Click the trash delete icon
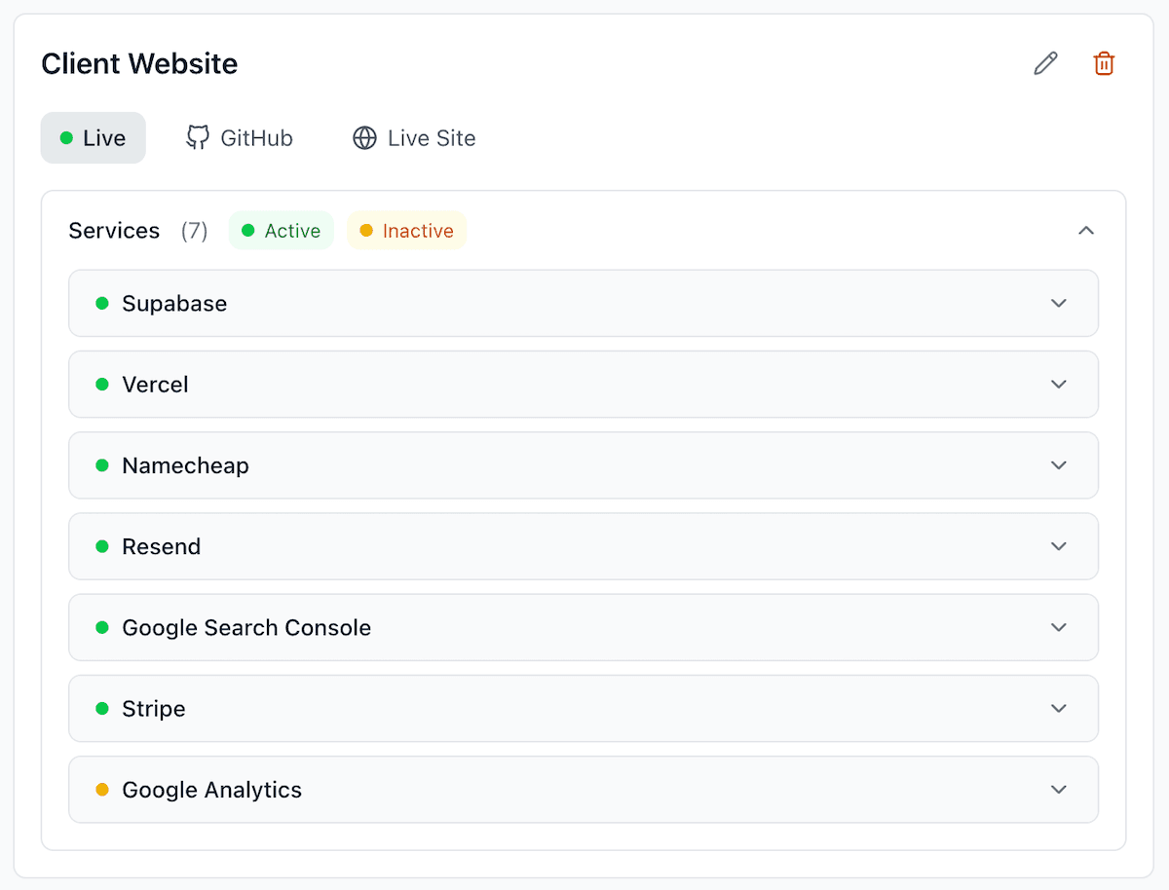The height and width of the screenshot is (890, 1169). click(x=1104, y=62)
